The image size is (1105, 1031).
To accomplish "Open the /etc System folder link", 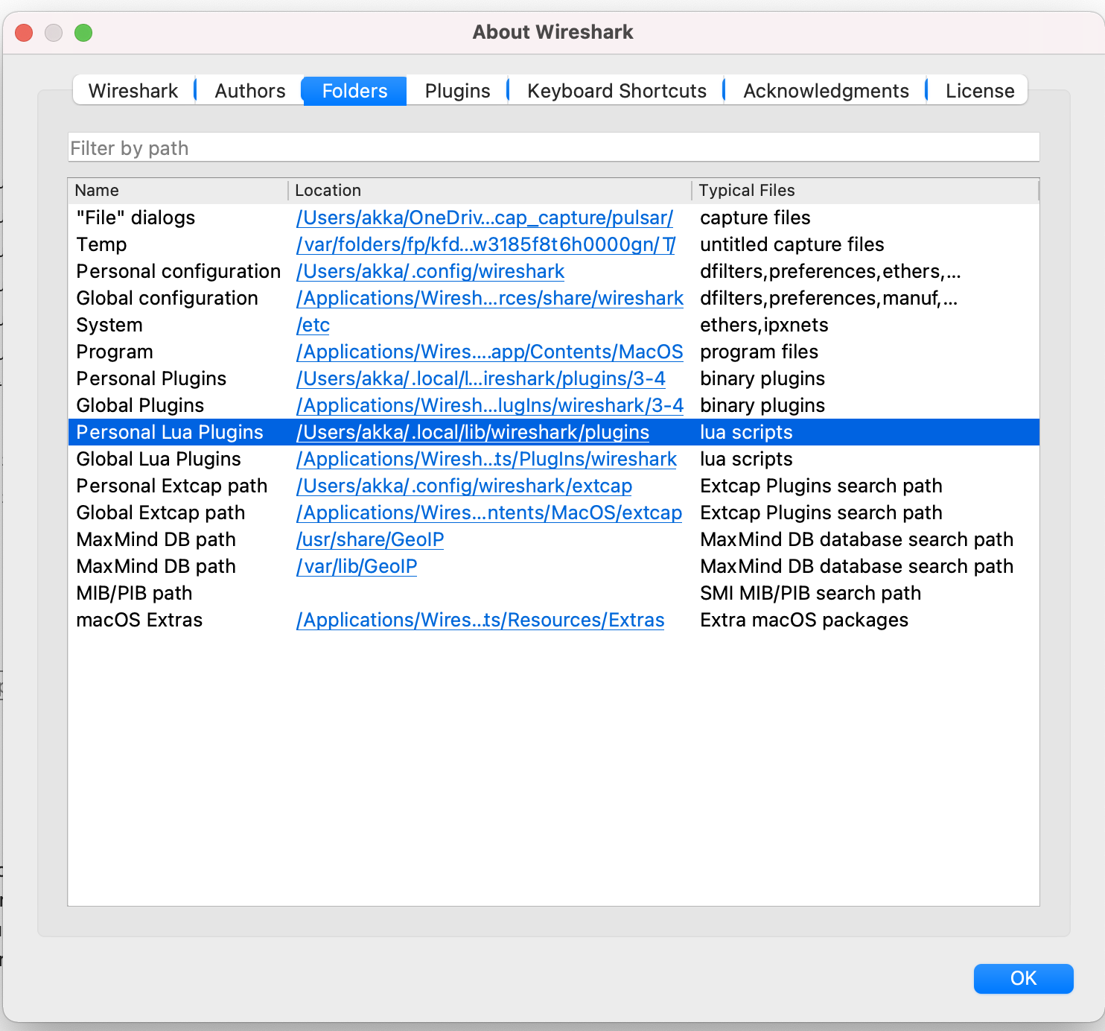I will tap(313, 326).
